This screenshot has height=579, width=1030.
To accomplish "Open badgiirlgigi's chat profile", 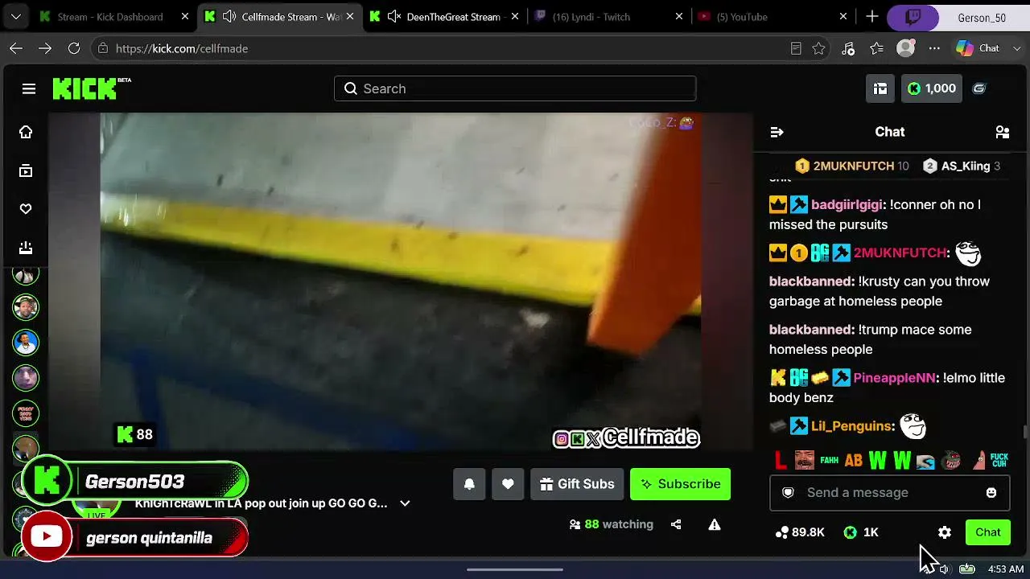I will coord(847,204).
